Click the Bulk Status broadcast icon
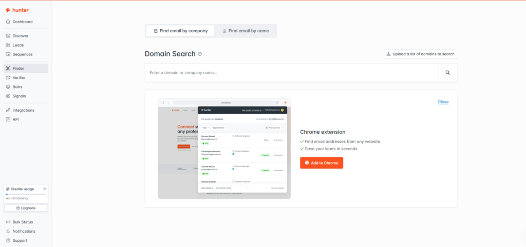This screenshot has width=526, height=247. pos(8,222)
